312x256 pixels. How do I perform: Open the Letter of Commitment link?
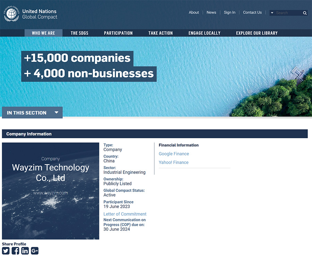(x=125, y=214)
